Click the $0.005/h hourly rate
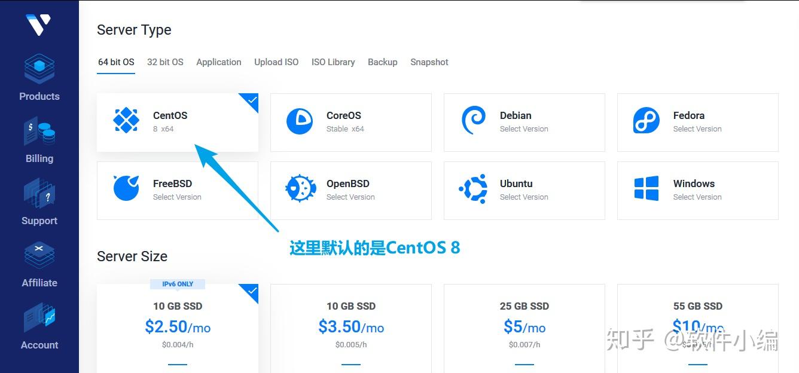This screenshot has height=373, width=799. coord(351,345)
